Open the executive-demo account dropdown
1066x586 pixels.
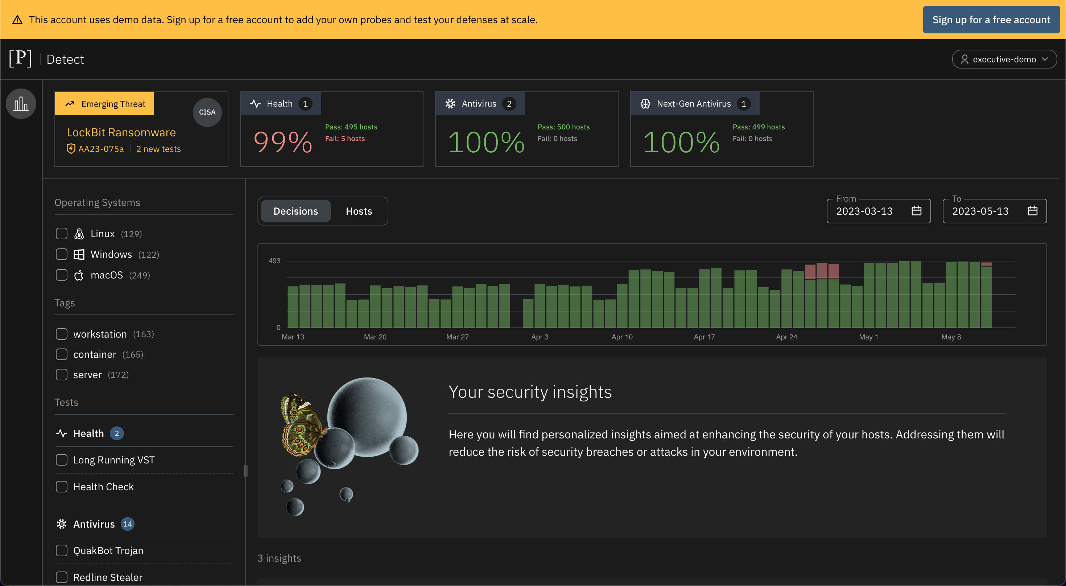pyautogui.click(x=1004, y=59)
